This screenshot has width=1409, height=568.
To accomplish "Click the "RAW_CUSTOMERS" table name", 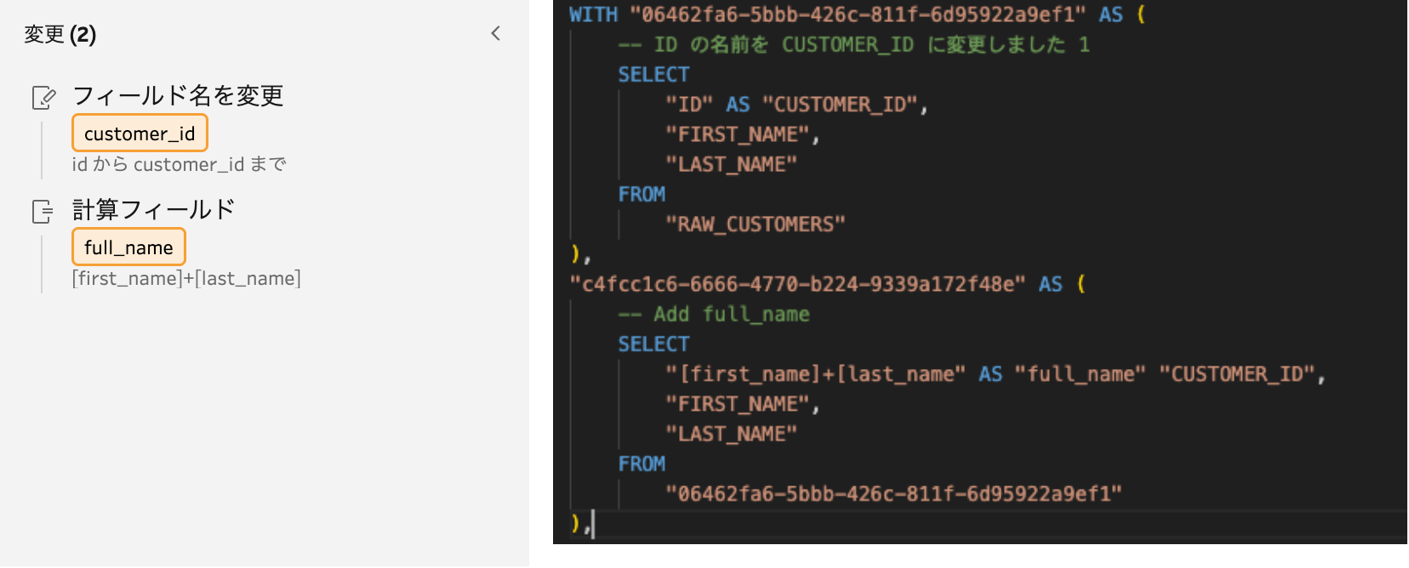I will [x=756, y=224].
